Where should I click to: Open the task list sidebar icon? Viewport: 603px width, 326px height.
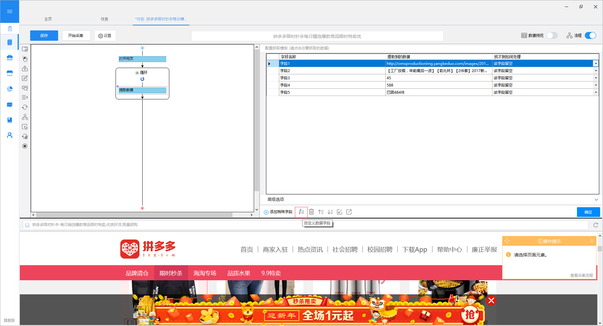pyautogui.click(x=10, y=42)
